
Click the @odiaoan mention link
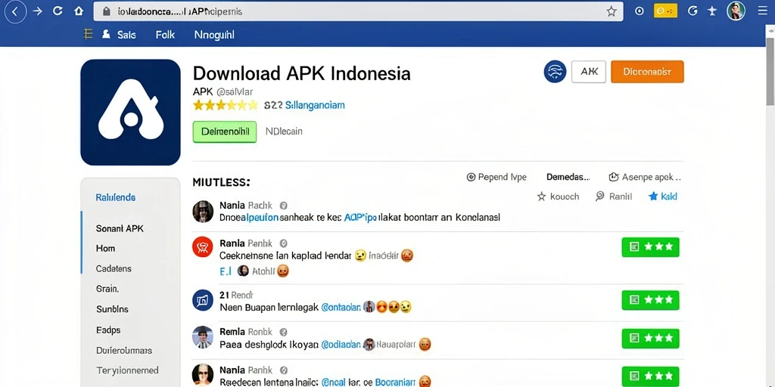tap(341, 345)
